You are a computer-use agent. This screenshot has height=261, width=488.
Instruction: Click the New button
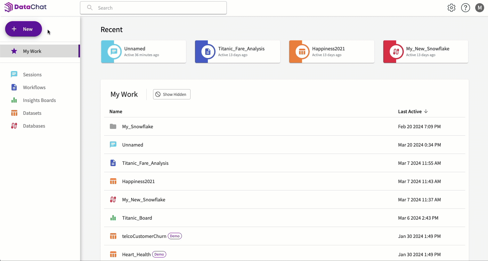pyautogui.click(x=23, y=29)
